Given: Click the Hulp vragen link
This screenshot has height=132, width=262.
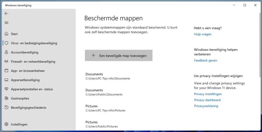Looking at the screenshot, I should [x=203, y=34].
